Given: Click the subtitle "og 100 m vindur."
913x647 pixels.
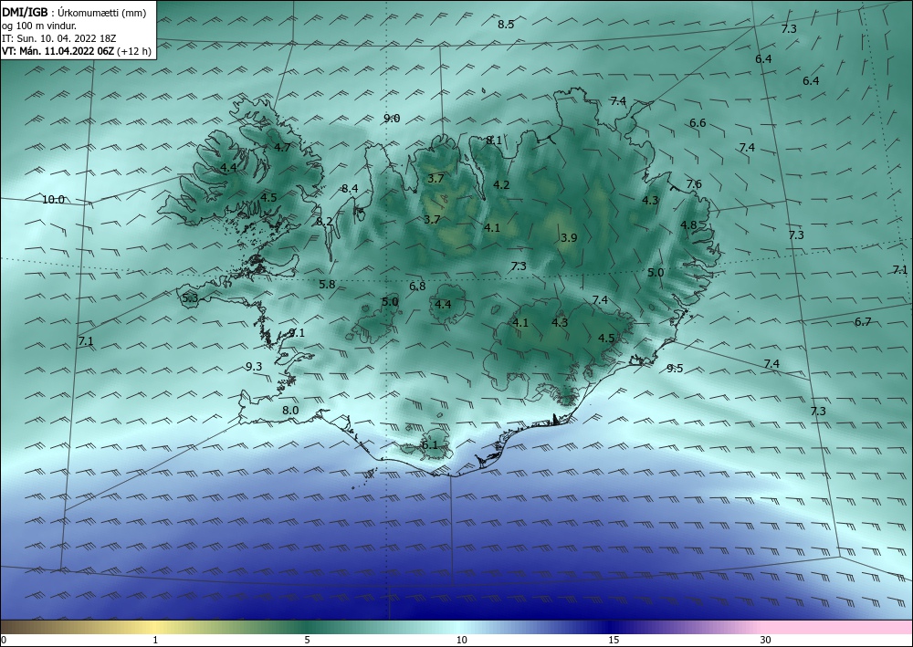Looking at the screenshot, I should tap(39, 26).
